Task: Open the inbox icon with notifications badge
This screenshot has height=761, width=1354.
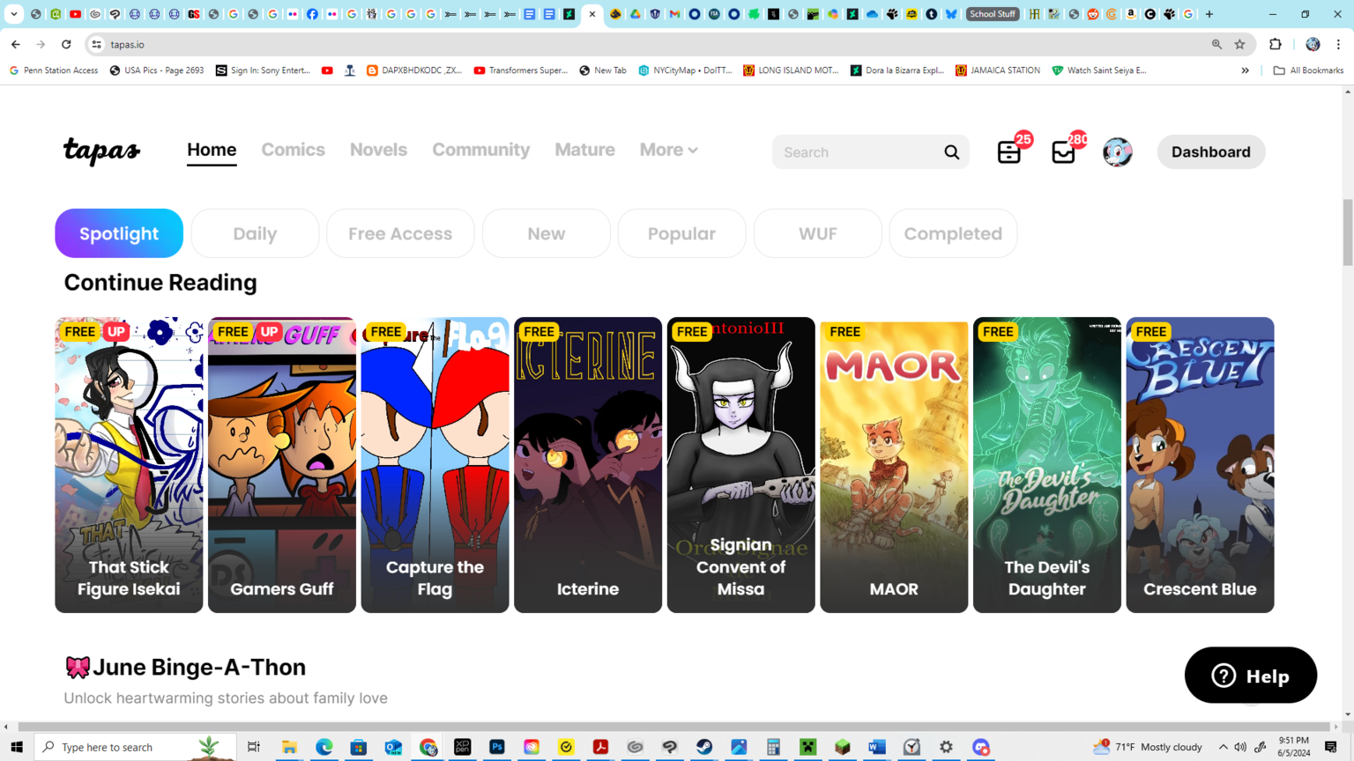Action: coord(1064,152)
